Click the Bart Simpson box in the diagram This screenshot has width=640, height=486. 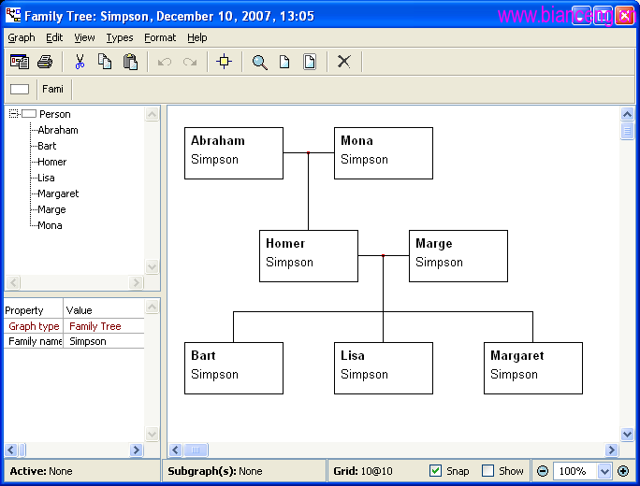(x=234, y=368)
